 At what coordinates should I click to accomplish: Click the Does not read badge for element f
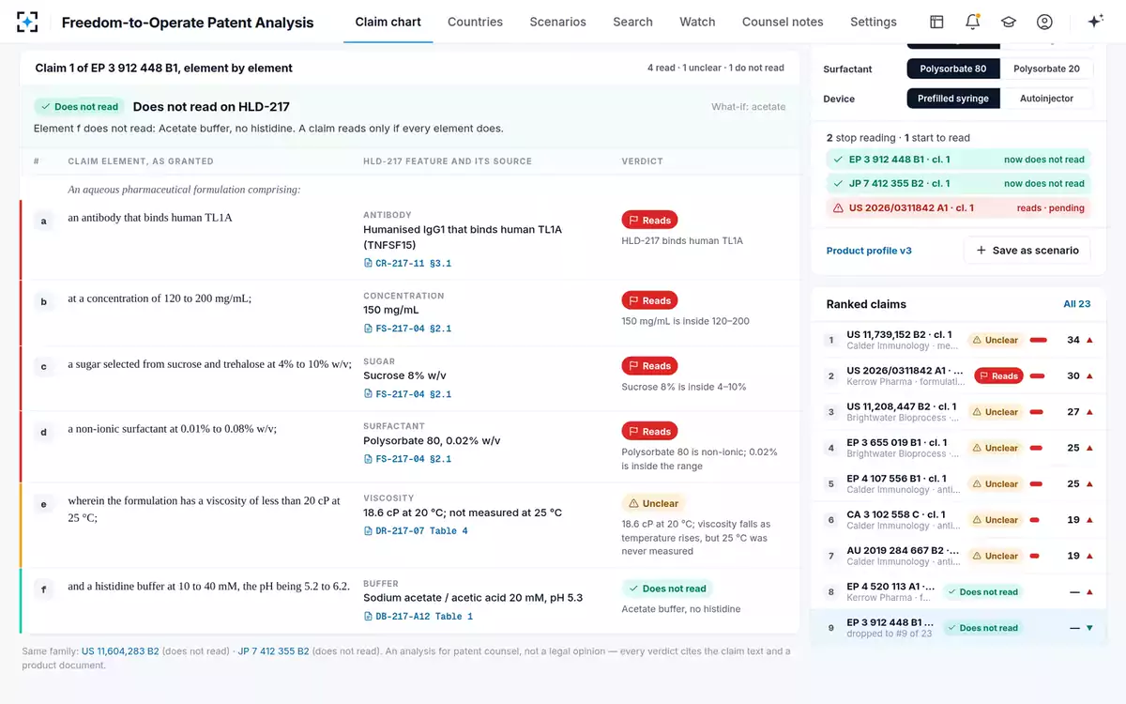pyautogui.click(x=667, y=589)
